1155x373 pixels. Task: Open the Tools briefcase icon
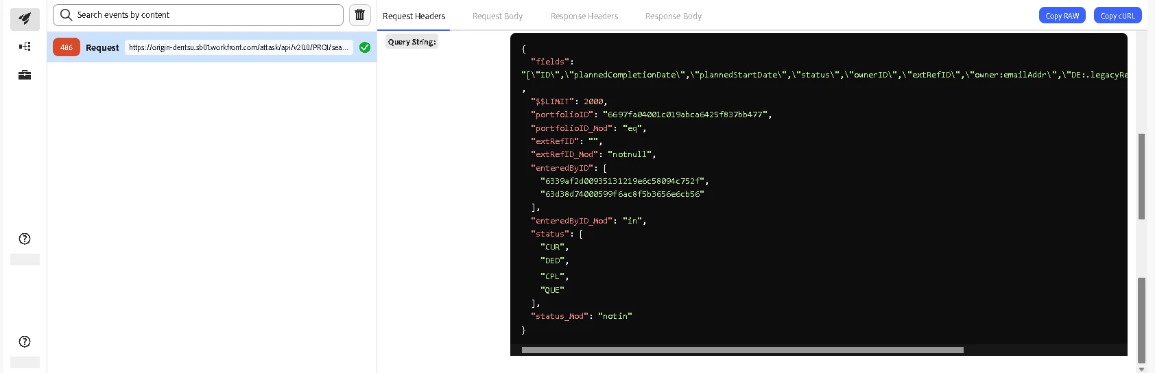(x=25, y=75)
